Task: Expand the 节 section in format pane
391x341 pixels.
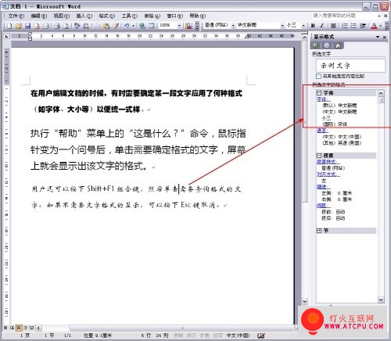Action: click(x=319, y=231)
